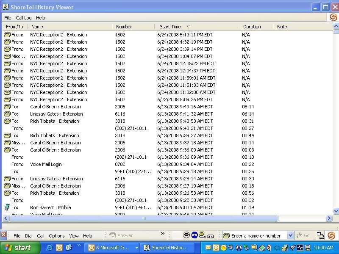Click phone icon of 6/22/2008 5:09:26 PM row
The image size is (339, 254).
point(7,99)
